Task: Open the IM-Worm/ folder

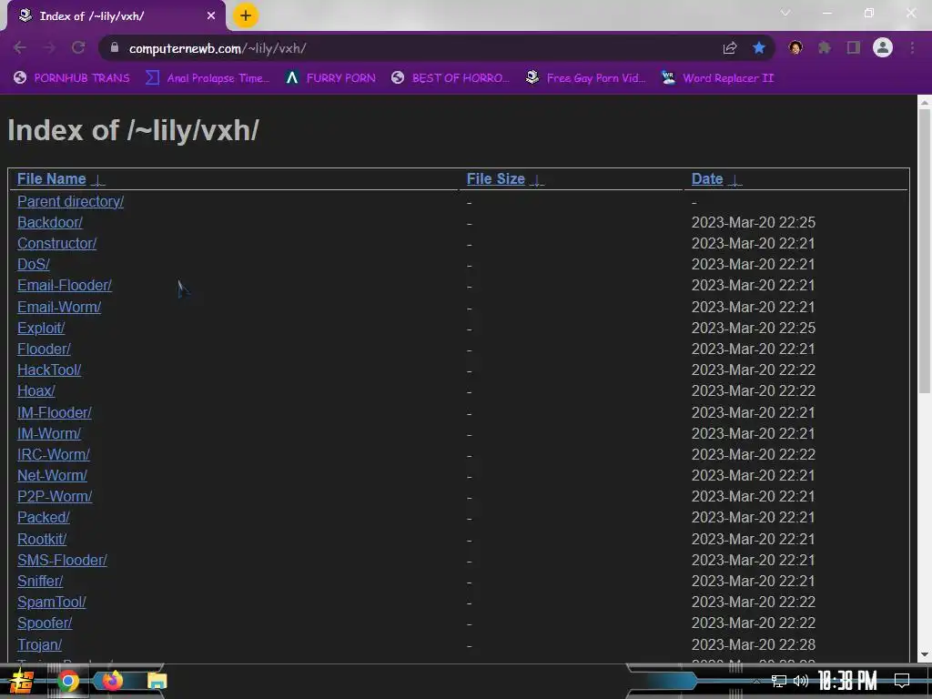Action: (x=49, y=433)
